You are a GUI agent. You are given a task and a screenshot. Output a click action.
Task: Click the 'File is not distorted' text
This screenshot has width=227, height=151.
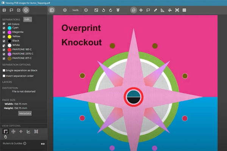pyautogui.click(x=23, y=91)
